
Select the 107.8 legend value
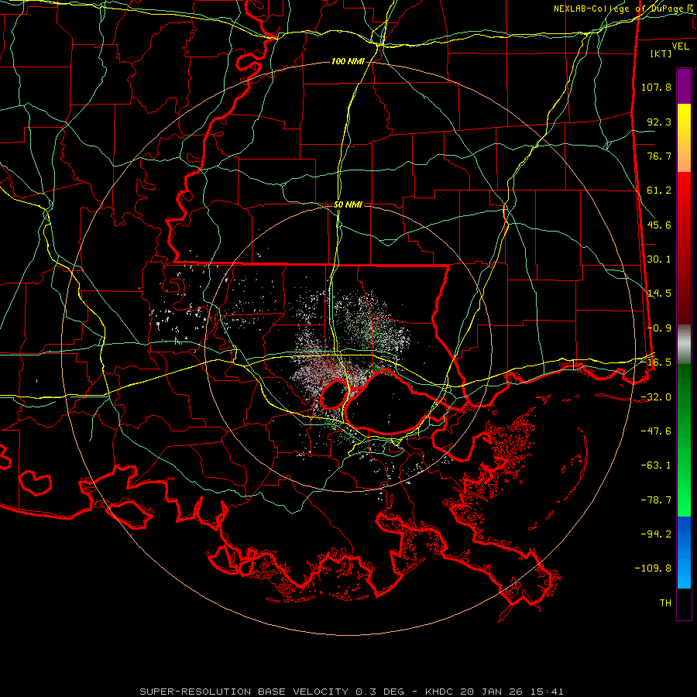pyautogui.click(x=656, y=87)
